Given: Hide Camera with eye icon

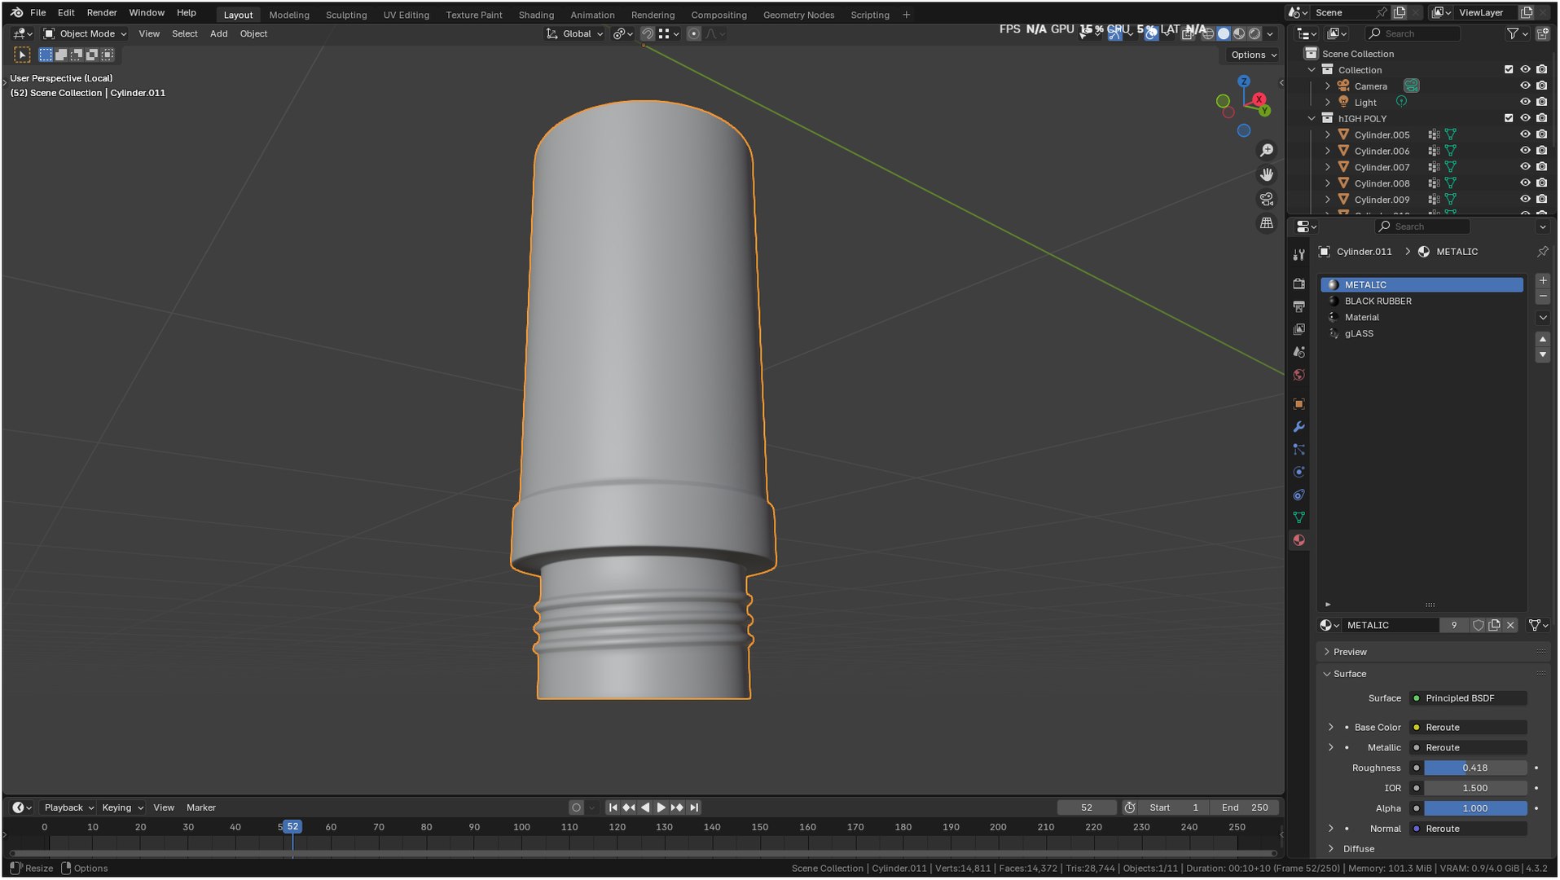Looking at the screenshot, I should [x=1525, y=86].
